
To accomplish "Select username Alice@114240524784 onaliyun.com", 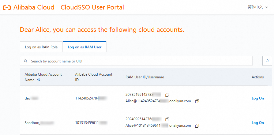I will [x=158, y=101].
